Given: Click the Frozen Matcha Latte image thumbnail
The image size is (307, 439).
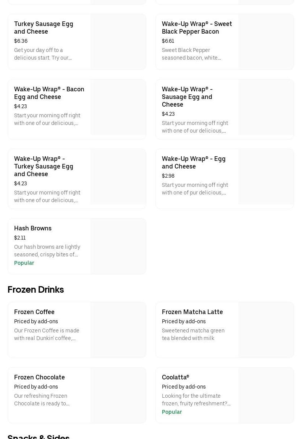Looking at the screenshot, I should (x=266, y=330).
